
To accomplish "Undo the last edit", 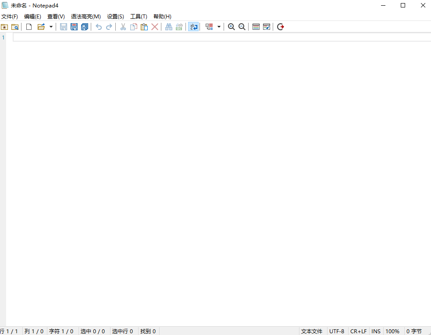I will (x=99, y=27).
